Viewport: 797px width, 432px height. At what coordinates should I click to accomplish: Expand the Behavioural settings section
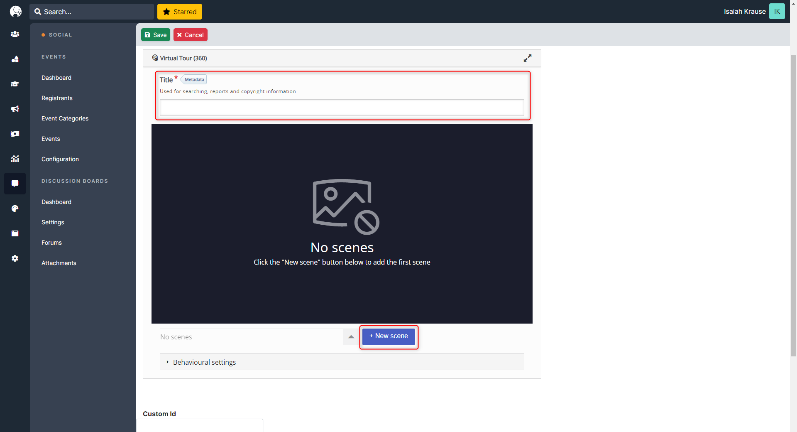pyautogui.click(x=204, y=362)
